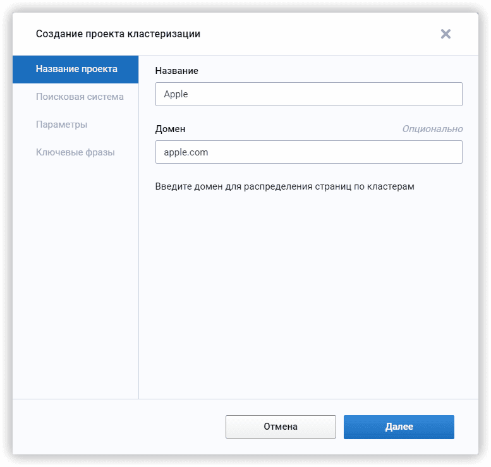Click the Домен field containing apple.com
Screen dimensions: 491x467
coord(309,152)
